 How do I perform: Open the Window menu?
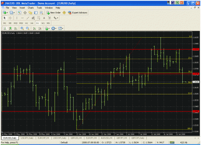(49, 8)
